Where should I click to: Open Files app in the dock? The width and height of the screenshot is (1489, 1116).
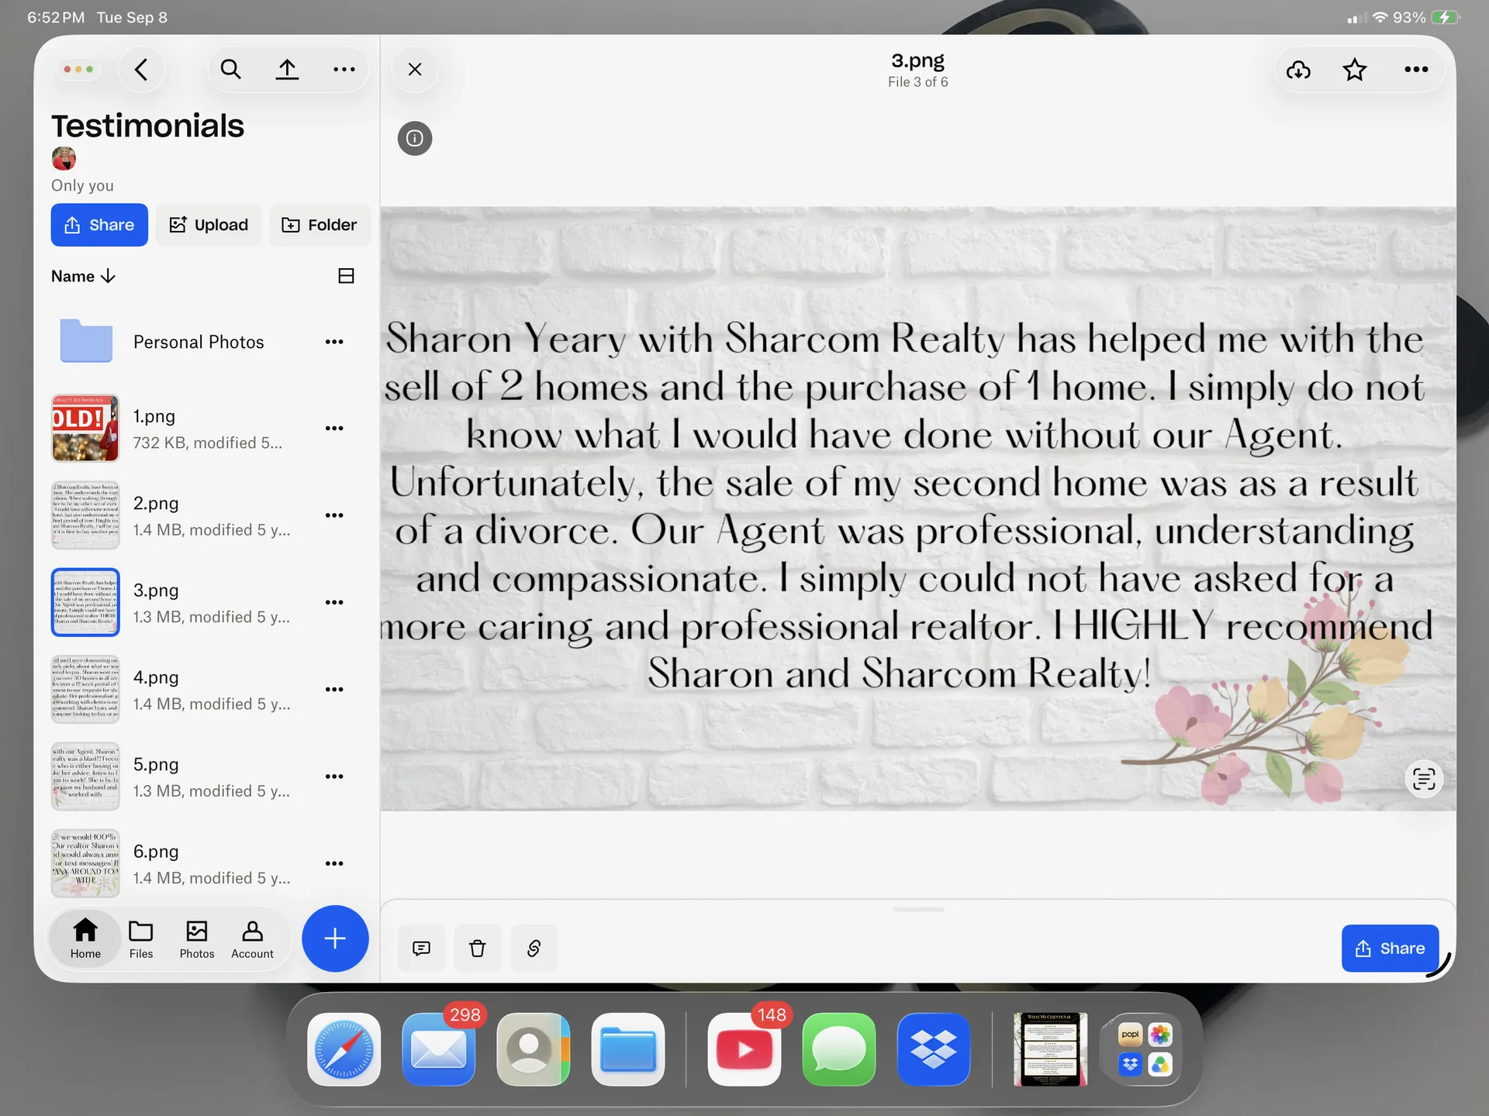click(628, 1049)
